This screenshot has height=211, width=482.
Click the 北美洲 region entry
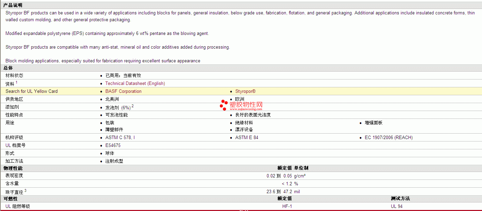coord(112,99)
